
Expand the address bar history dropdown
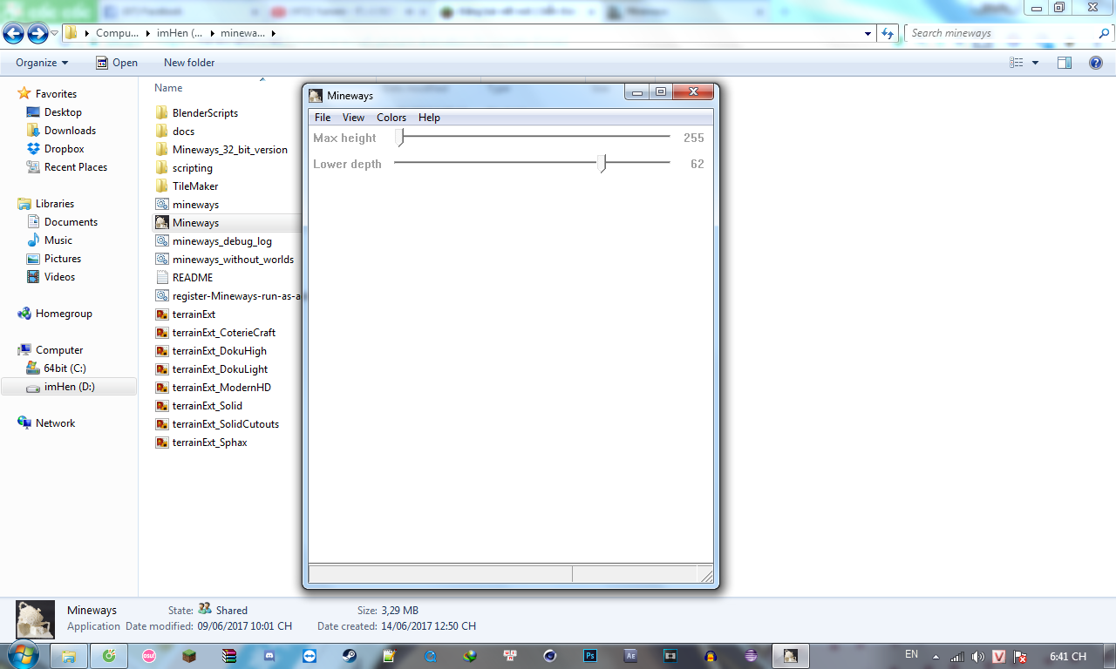[x=868, y=33]
